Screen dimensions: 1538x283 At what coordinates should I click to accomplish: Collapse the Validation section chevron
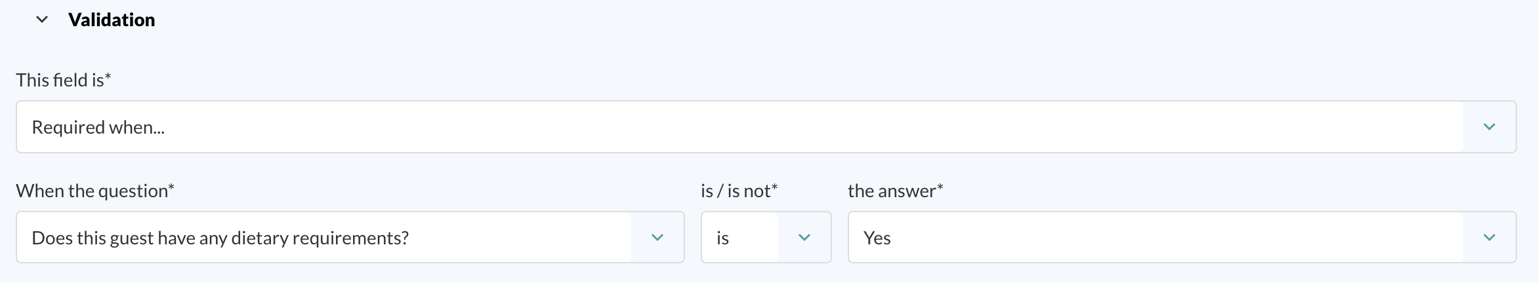tap(42, 20)
